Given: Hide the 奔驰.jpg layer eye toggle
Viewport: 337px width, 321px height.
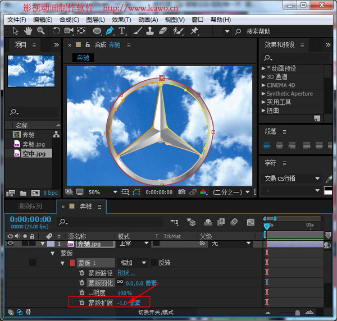Looking at the screenshot, I should 10,243.
